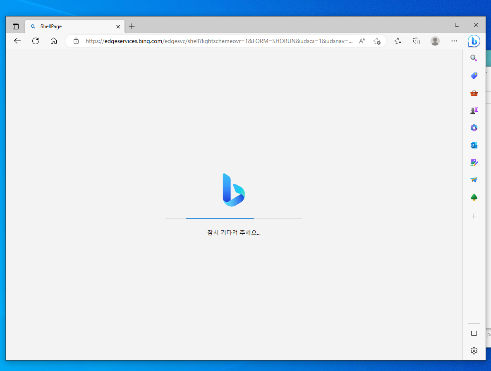491x371 pixels.
Task: Select the ShellPage tab
Action: tap(74, 26)
